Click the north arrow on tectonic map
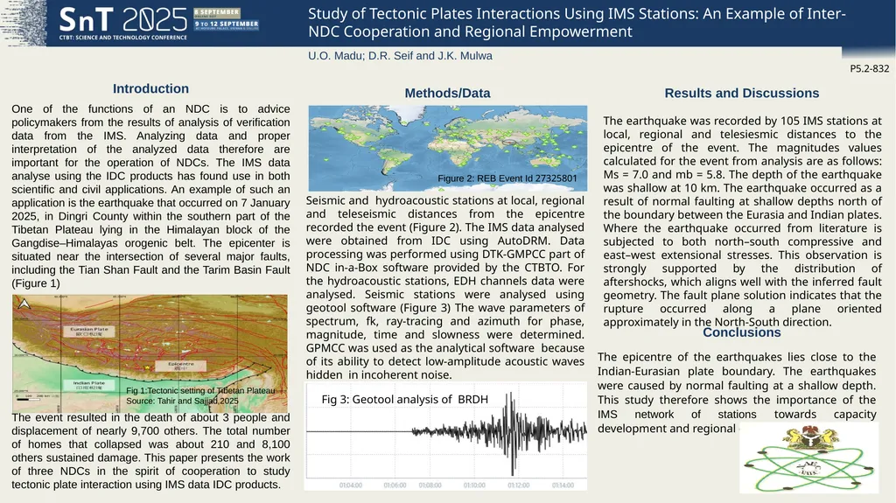The image size is (896, 503). (x=24, y=304)
